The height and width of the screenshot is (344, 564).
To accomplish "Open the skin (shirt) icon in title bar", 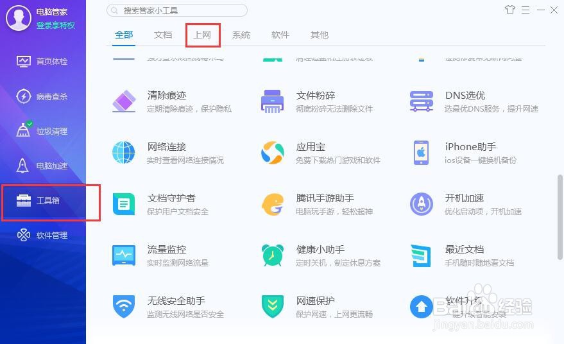I will 509,10.
